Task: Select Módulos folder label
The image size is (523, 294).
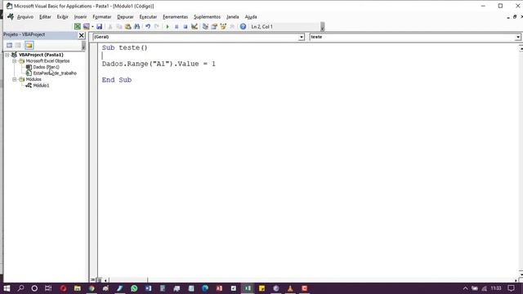Action: pos(34,79)
